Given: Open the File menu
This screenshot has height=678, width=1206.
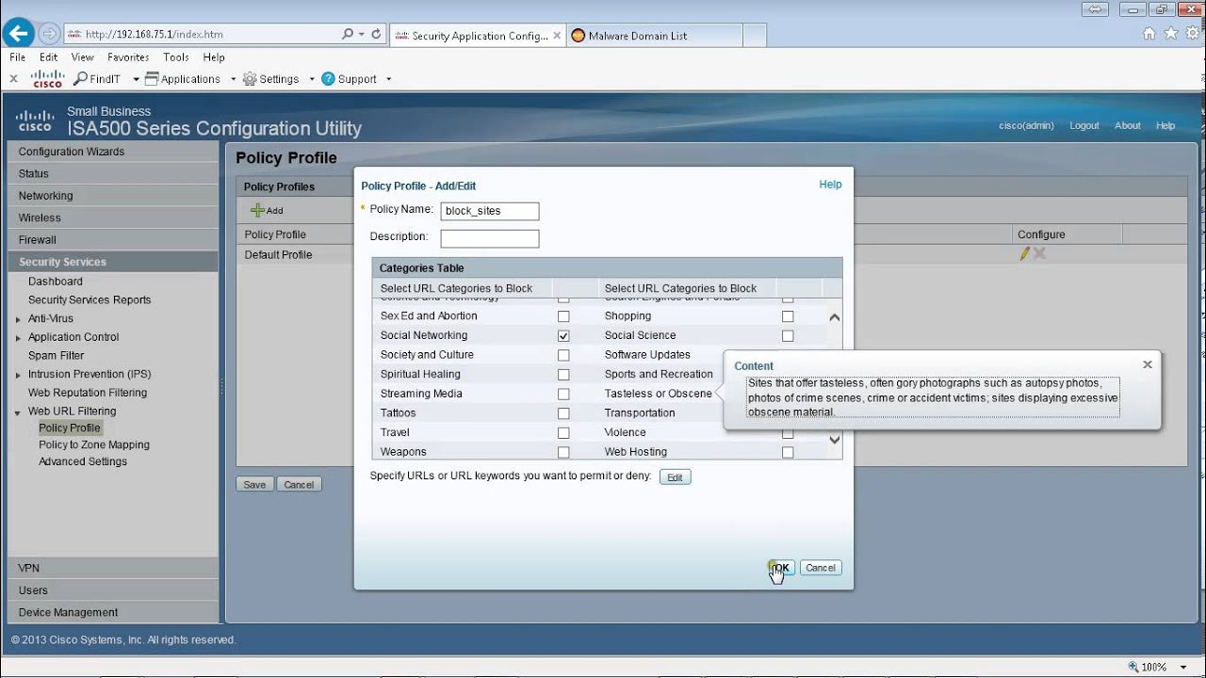Looking at the screenshot, I should point(17,57).
